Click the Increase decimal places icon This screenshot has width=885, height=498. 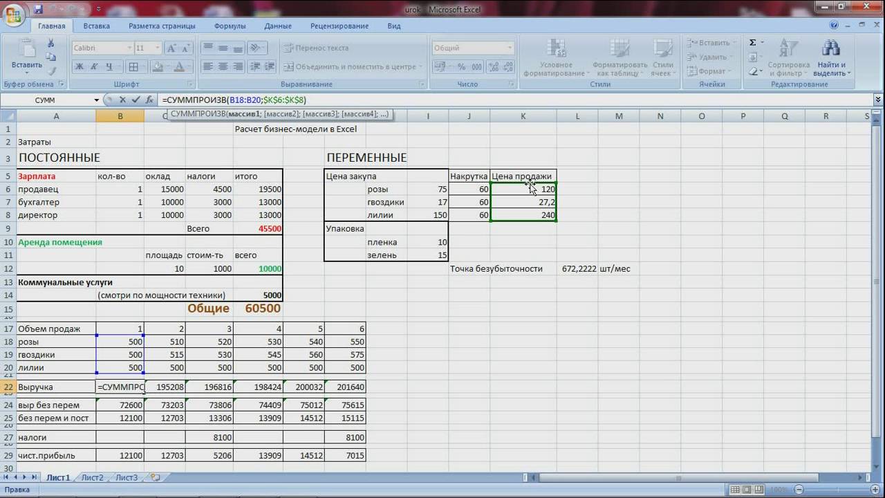(493, 66)
